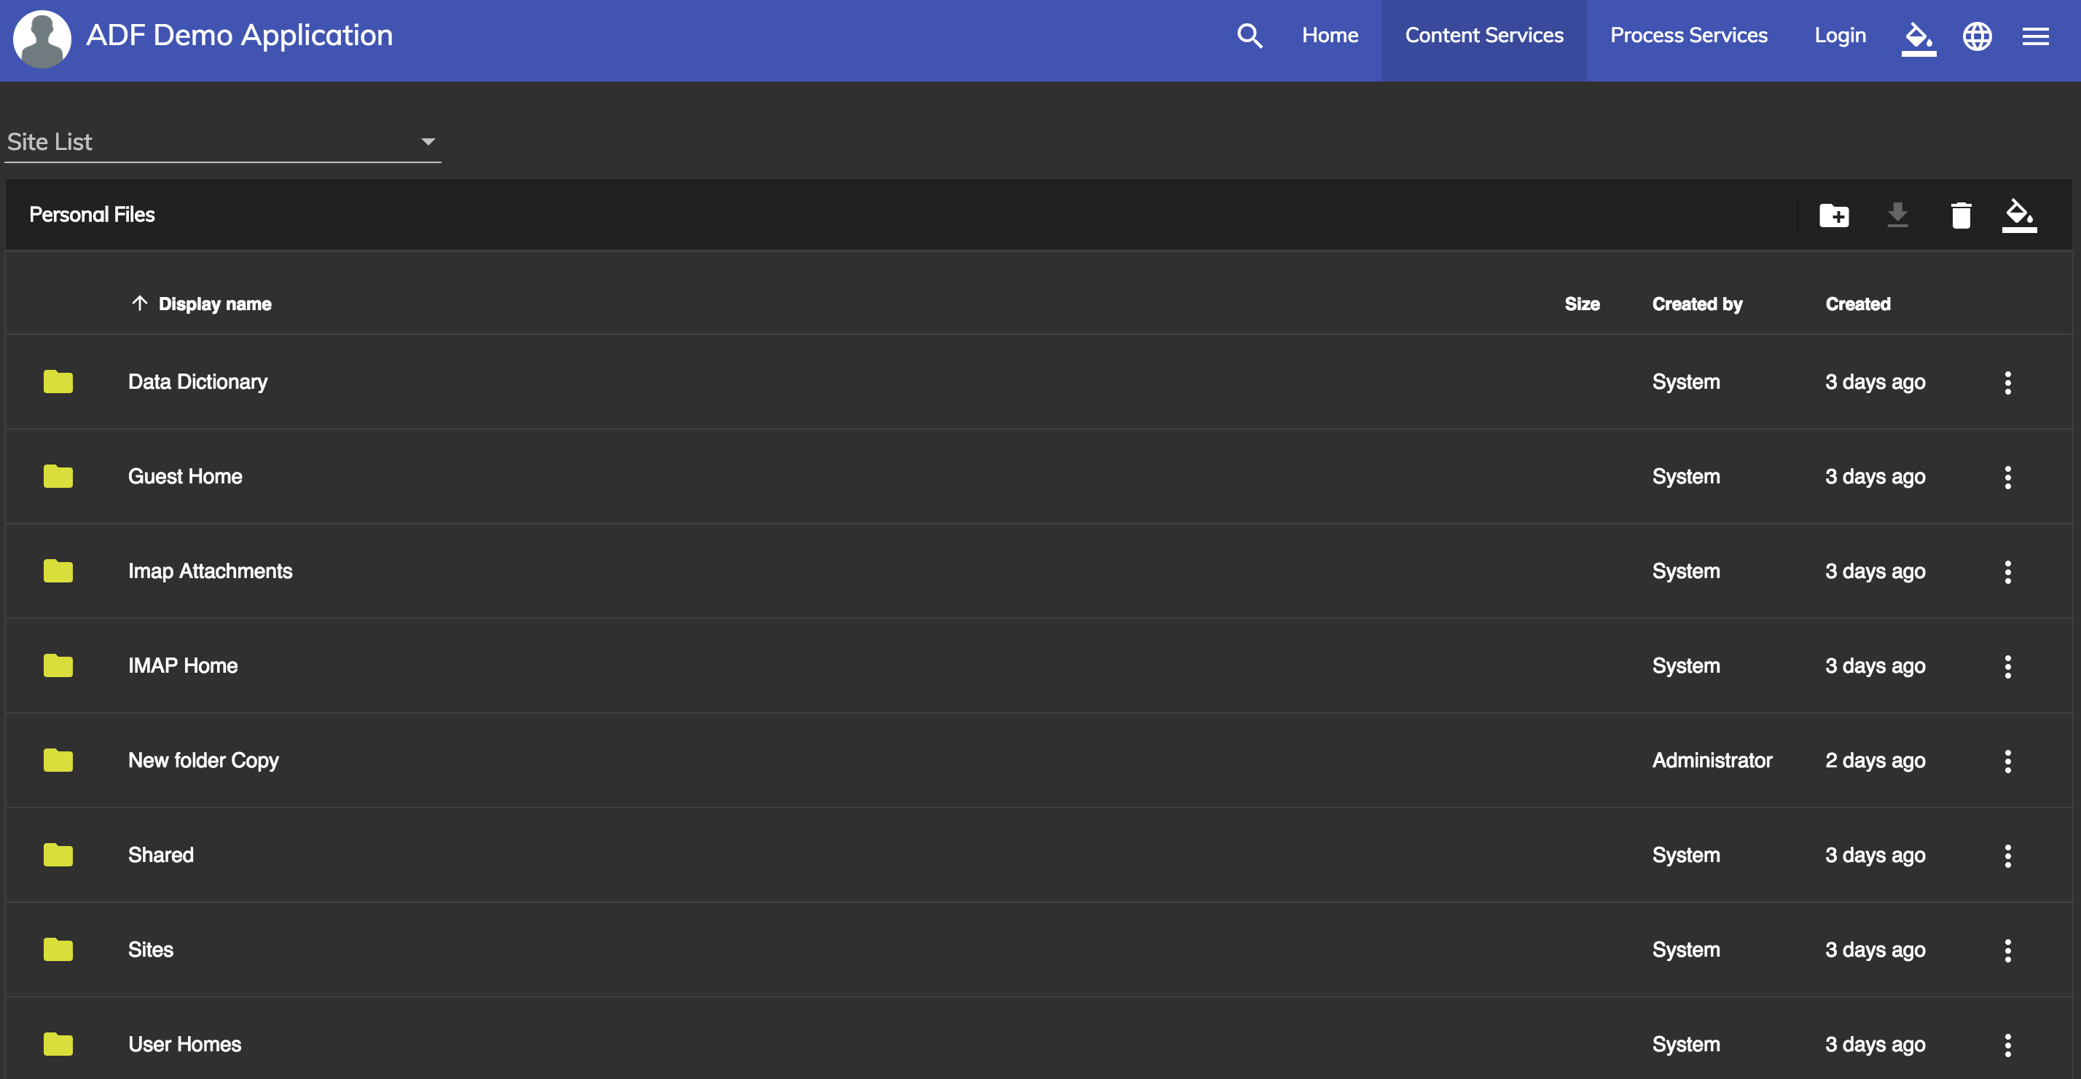Open actions menu for Sites
2081x1079 pixels.
click(2007, 951)
